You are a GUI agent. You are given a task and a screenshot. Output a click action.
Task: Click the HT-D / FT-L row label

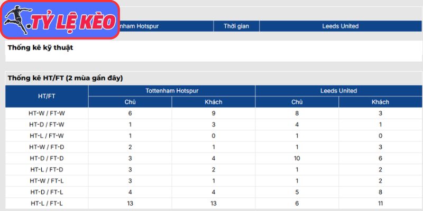point(47,192)
